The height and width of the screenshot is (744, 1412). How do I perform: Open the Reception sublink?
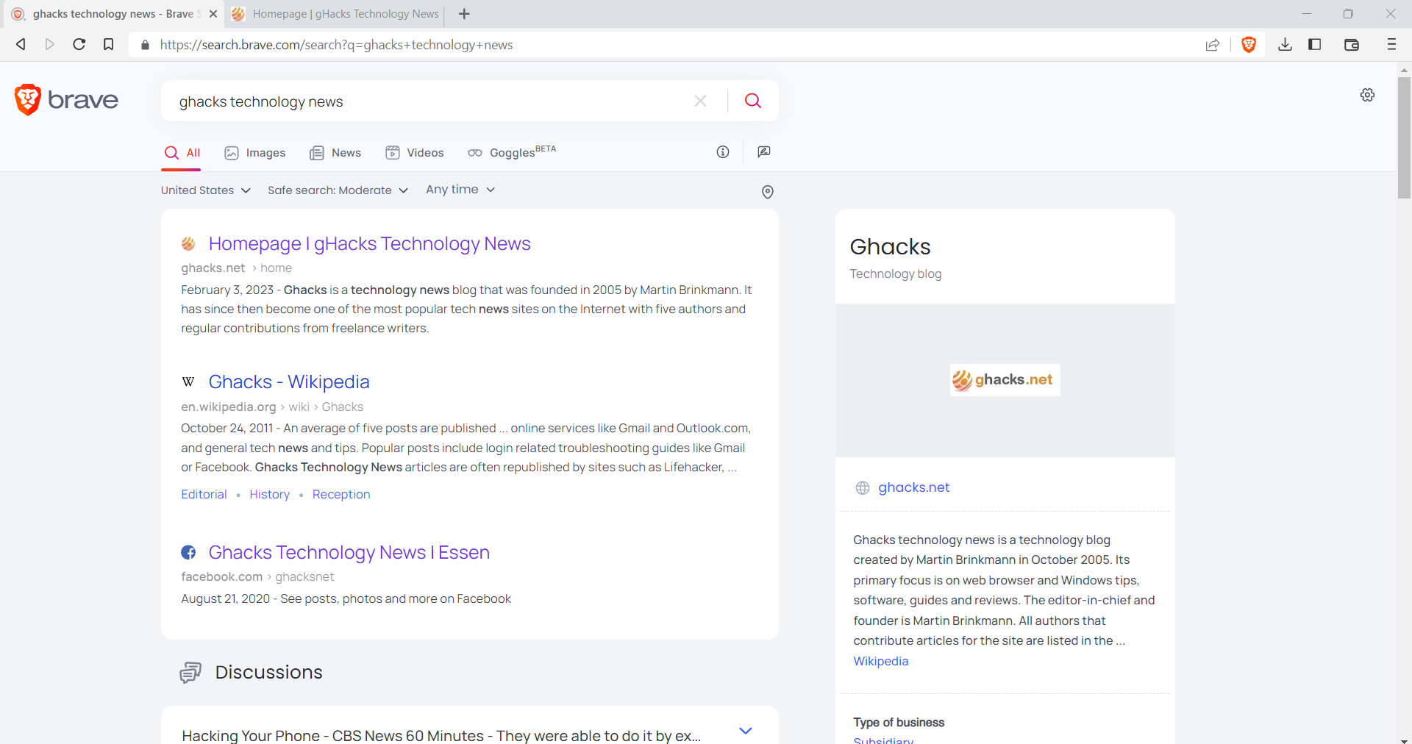341,495
